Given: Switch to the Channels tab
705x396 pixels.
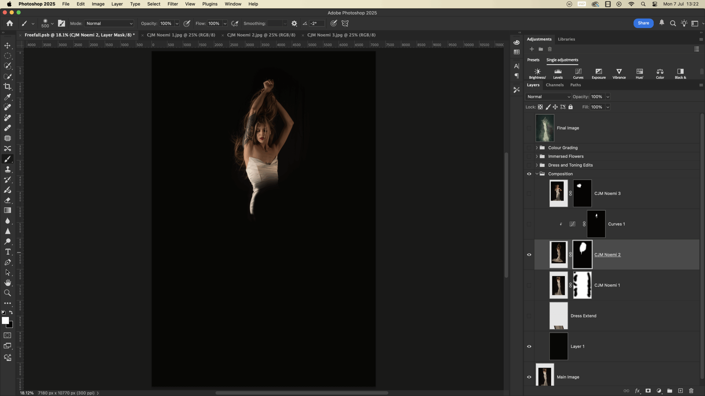Looking at the screenshot, I should 555,85.
